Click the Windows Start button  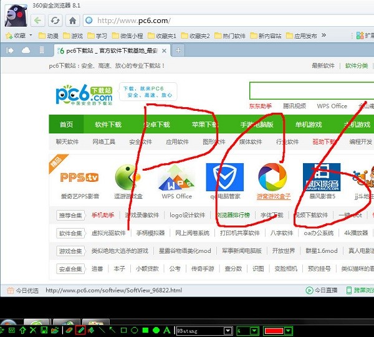(8, 323)
